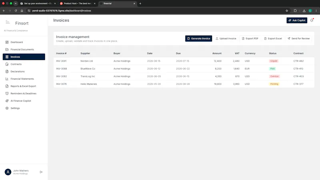Open the notifications bell

312,20
